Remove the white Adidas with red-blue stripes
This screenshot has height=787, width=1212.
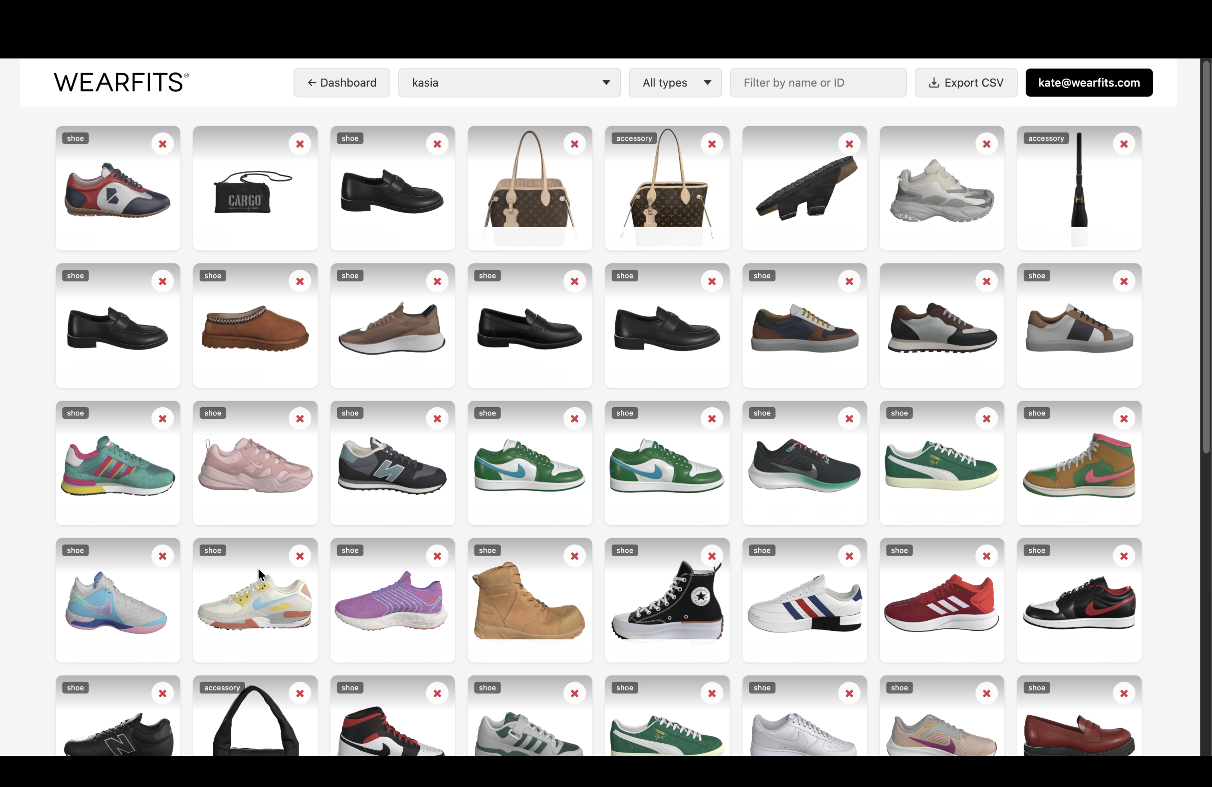pos(849,557)
